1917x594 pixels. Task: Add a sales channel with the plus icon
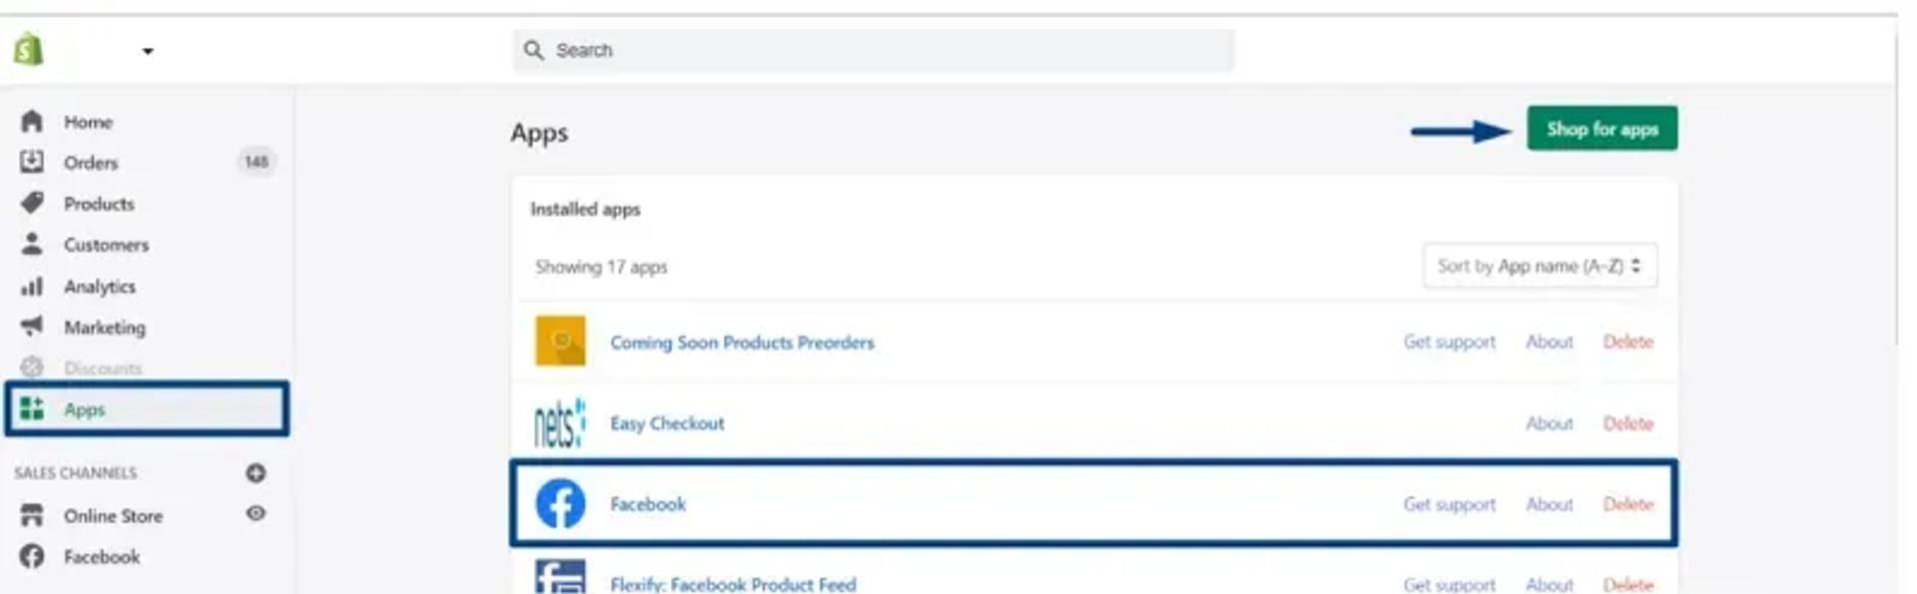(x=256, y=472)
